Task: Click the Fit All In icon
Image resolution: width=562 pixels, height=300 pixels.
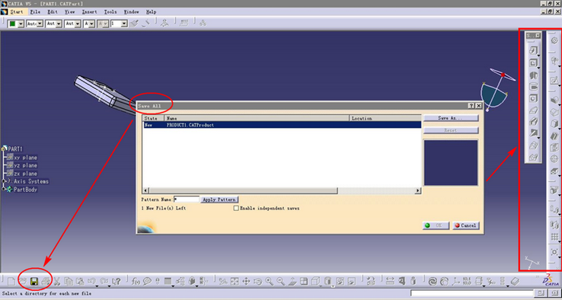Action: coord(235,282)
